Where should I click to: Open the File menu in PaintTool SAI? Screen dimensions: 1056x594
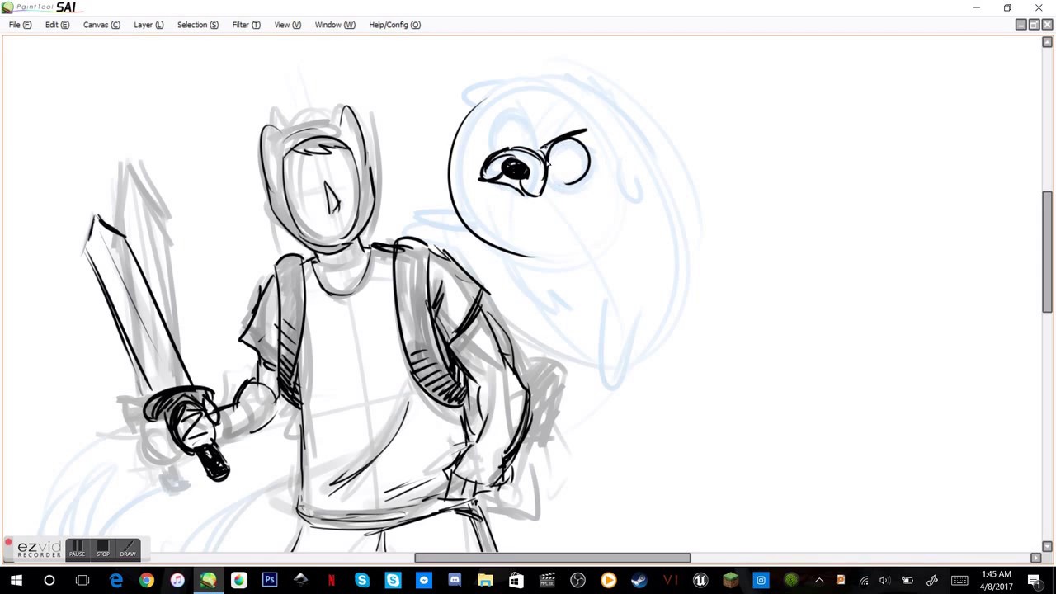pos(19,25)
